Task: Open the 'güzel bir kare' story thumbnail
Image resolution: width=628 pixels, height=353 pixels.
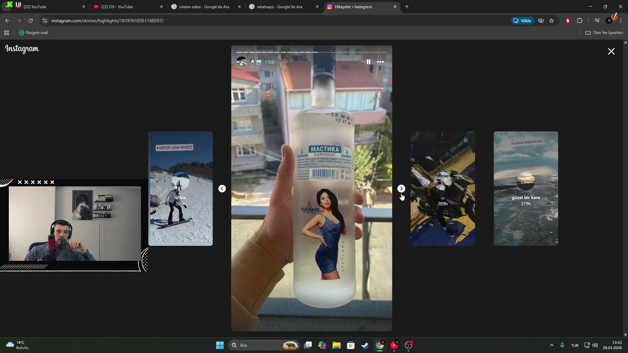Action: point(525,188)
